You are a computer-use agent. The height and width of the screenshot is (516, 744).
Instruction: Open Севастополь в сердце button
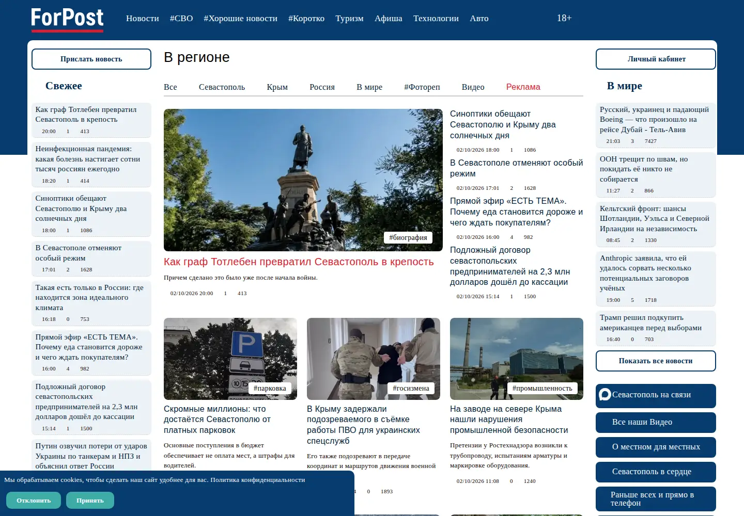pos(656,472)
